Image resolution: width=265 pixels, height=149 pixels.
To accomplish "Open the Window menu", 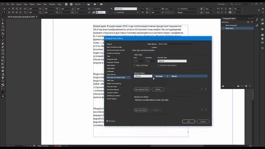I will click(52, 4).
